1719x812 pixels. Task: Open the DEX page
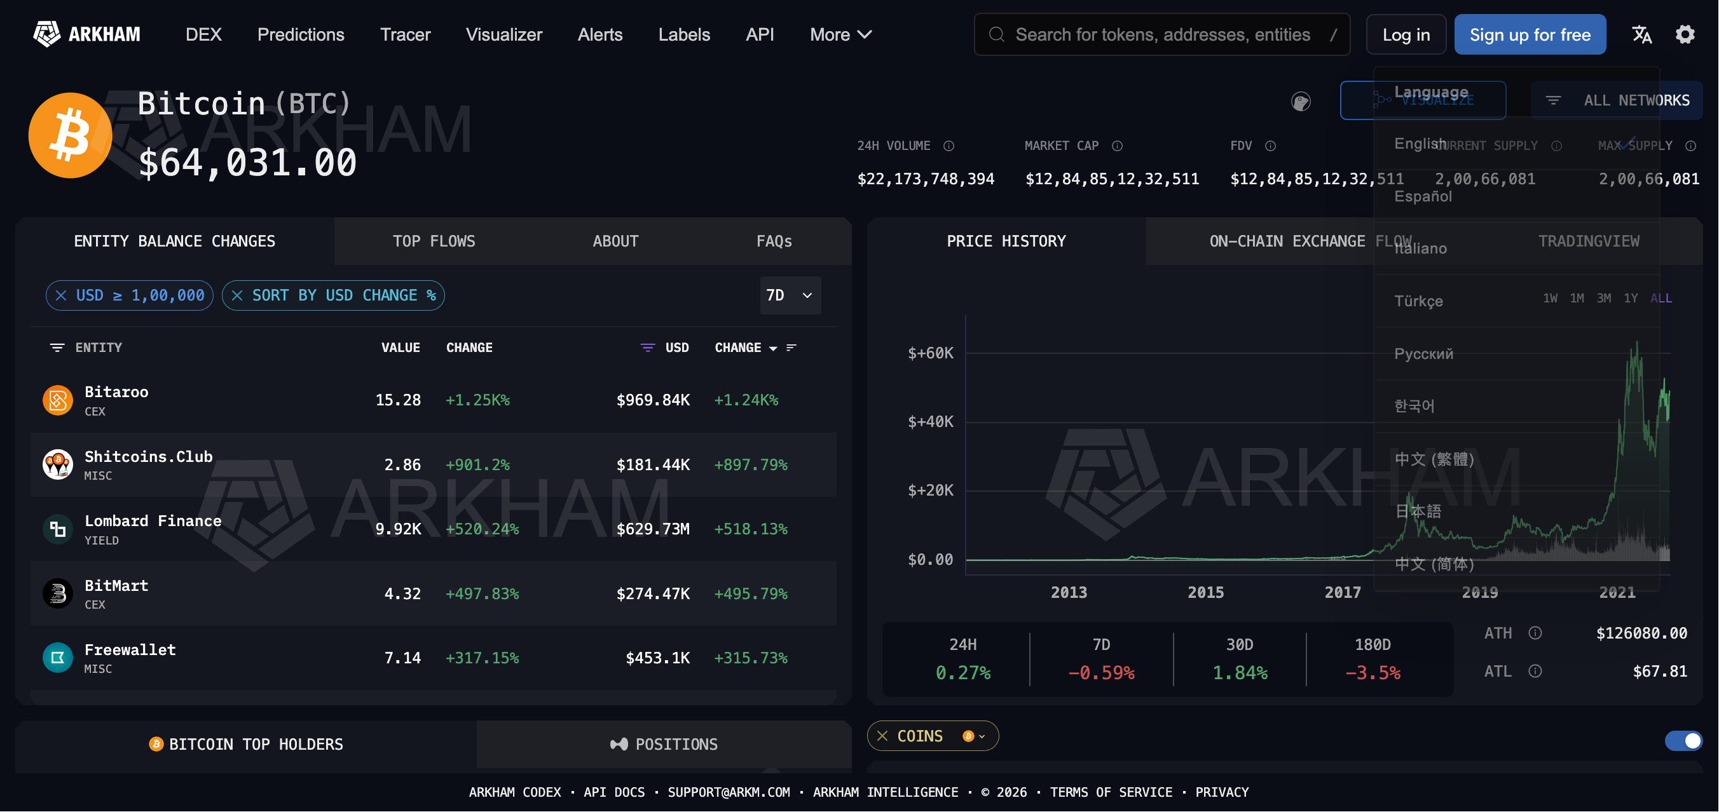tap(203, 34)
